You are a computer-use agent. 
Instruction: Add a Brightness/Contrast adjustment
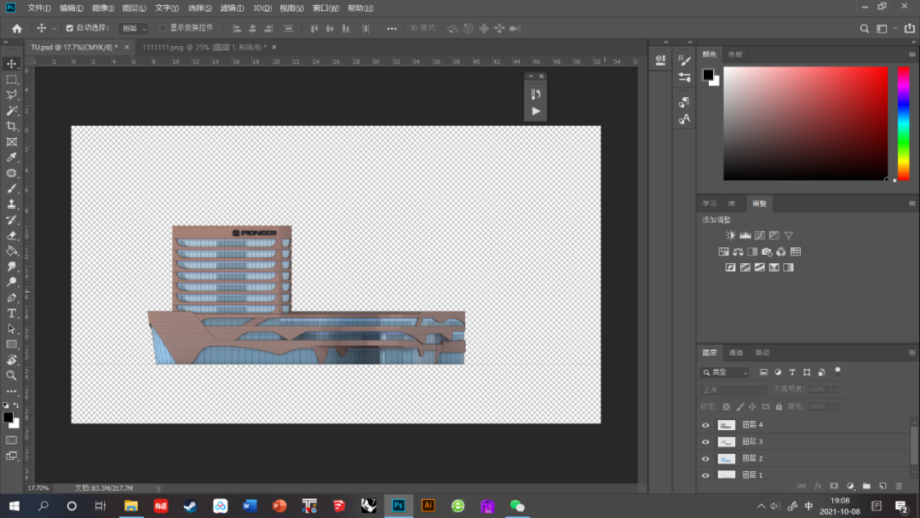click(x=730, y=235)
